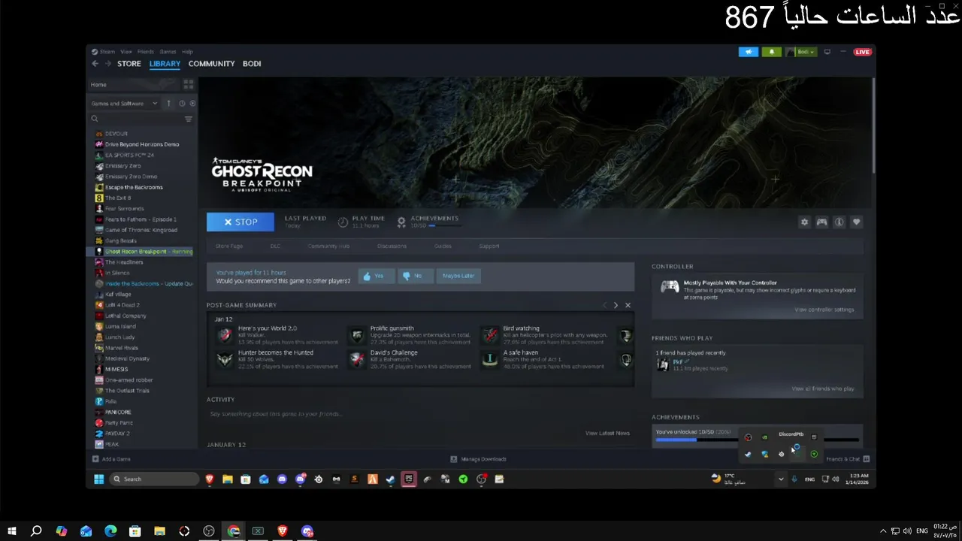Go to next post-game summary page
This screenshot has width=962, height=541.
[616, 305]
